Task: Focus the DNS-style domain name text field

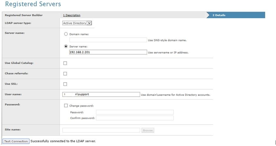Action: click(108, 40)
